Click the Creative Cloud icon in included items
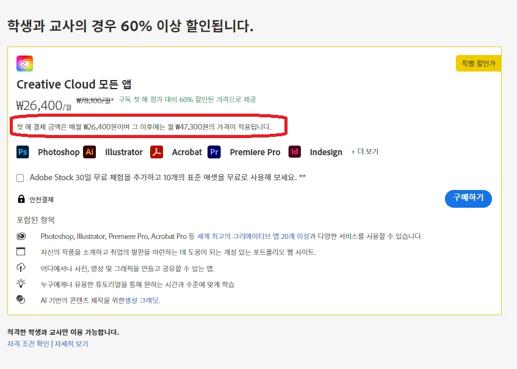The image size is (517, 369). pos(21,236)
